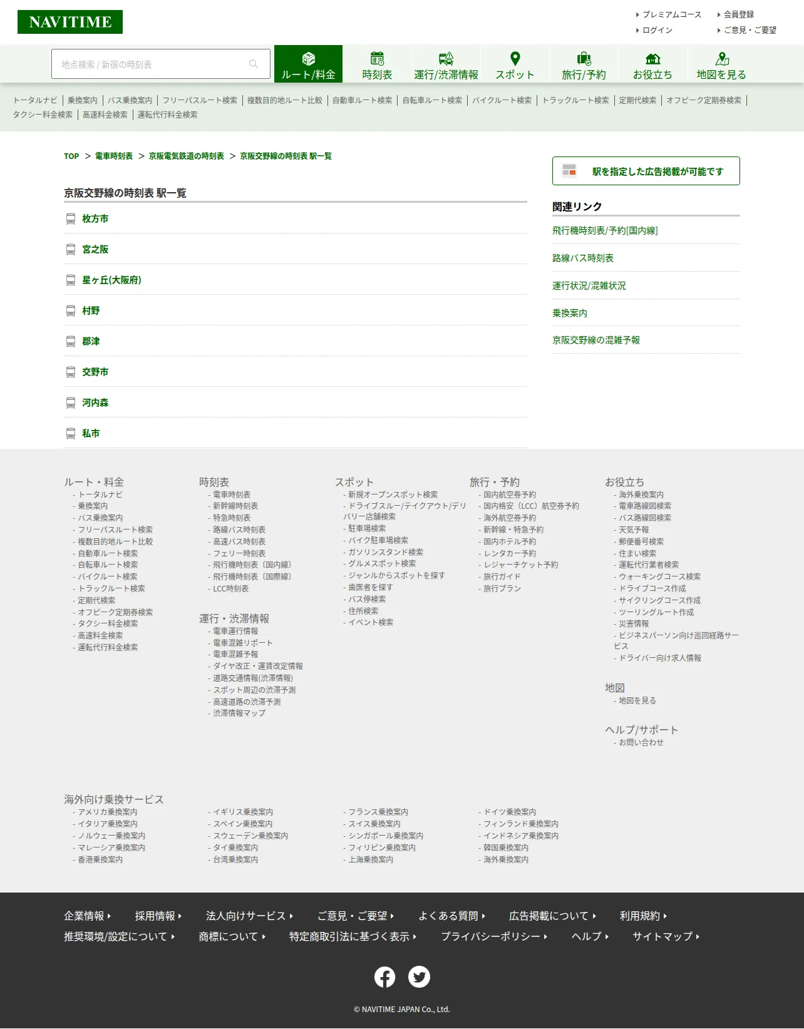Open 京阪交野線の混雑予報 related link
Screen dimensions: 804x1029
pos(596,340)
